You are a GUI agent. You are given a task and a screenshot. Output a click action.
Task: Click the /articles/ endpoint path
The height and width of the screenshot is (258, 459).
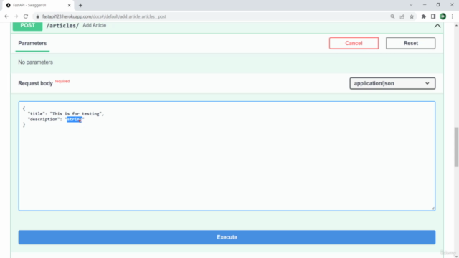pos(62,26)
